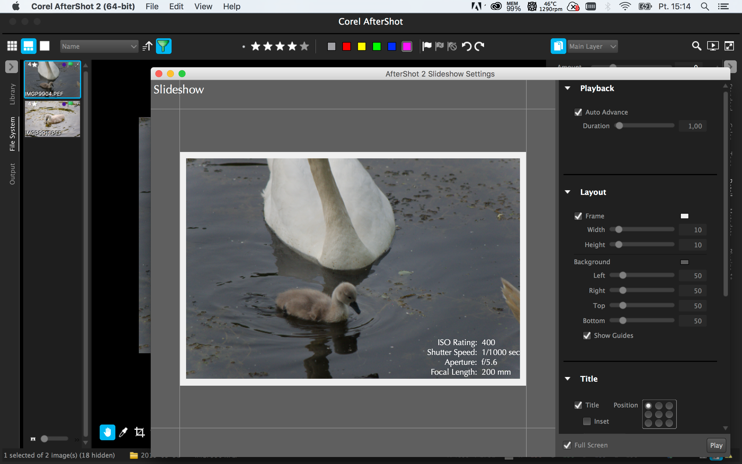This screenshot has width=742, height=464.
Task: Select the eyedropper white balance tool
Action: (123, 432)
